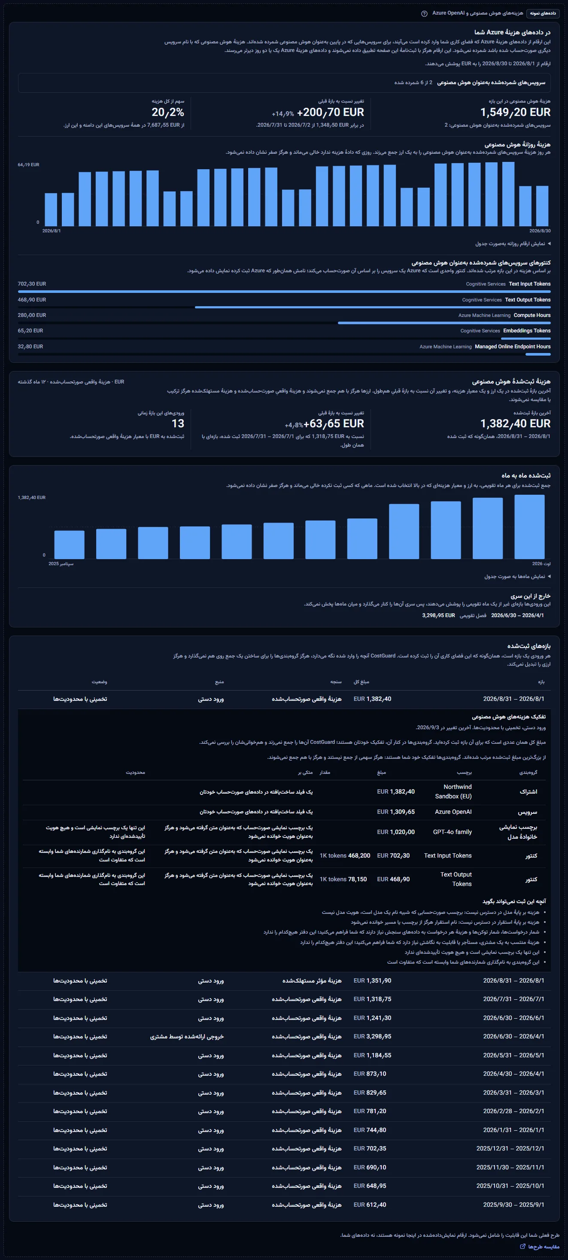
Task: Click the "تفکیک هزینه‌های هوش مصنوعی" heading
Action: pos(508,717)
